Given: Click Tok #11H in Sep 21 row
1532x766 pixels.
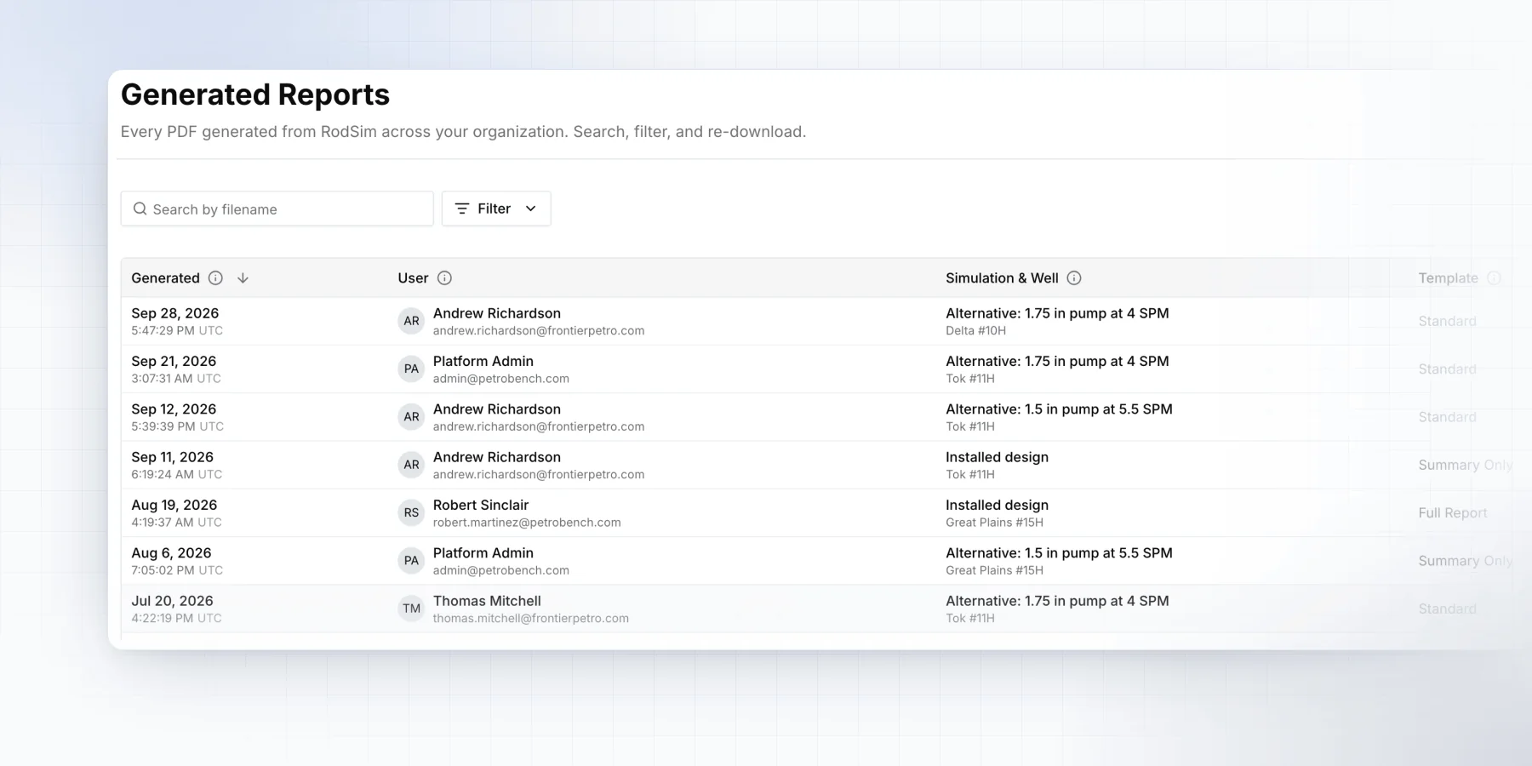Looking at the screenshot, I should [x=969, y=379].
